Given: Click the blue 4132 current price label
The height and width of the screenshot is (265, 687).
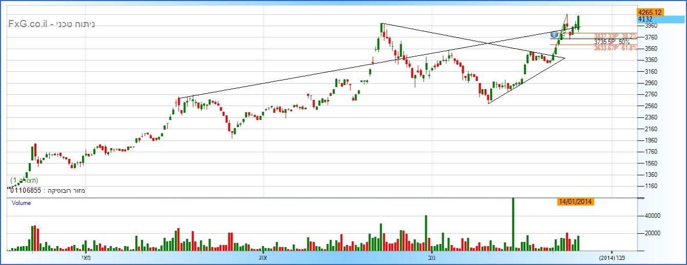Looking at the screenshot, I should 645,19.
